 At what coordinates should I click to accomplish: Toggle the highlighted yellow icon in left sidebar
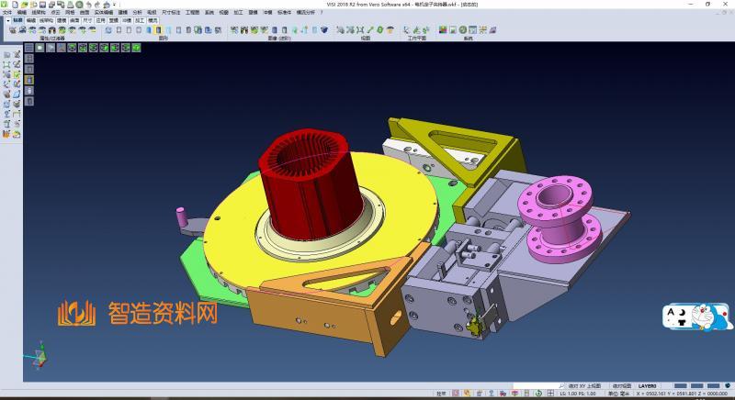click(x=29, y=80)
